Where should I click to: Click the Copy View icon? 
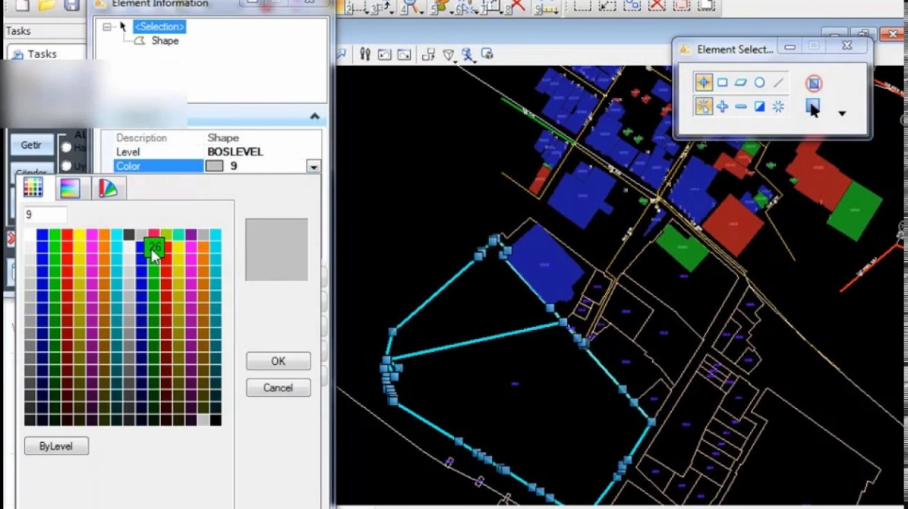428,55
